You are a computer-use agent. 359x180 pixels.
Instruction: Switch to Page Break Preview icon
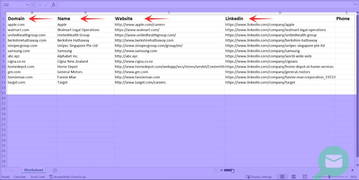pyautogui.click(x=305, y=177)
